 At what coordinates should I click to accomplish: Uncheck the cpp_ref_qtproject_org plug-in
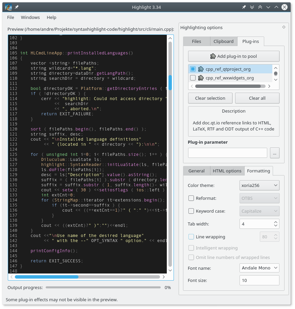[193, 69]
